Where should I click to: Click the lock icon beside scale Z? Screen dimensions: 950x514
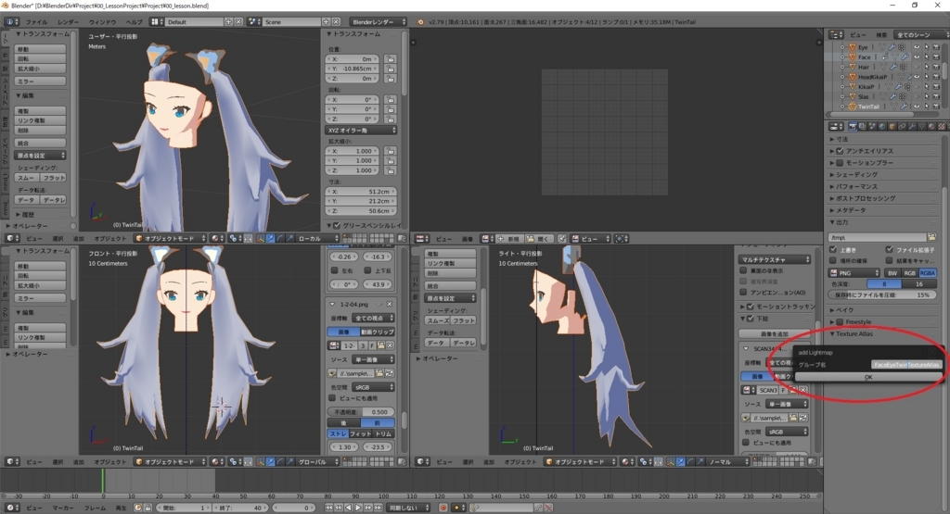click(391, 170)
